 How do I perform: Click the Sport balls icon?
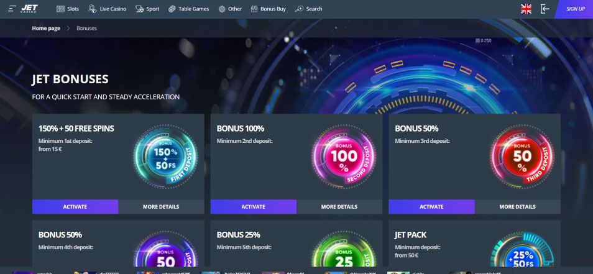[140, 9]
